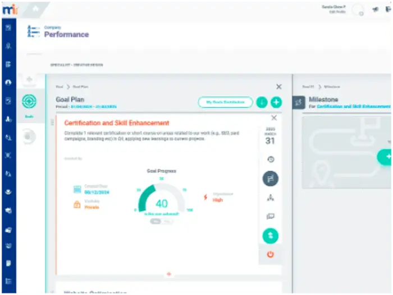This screenshot has height=295, width=393.
Task: Click the grey circular icon below Goals
Action: tap(29, 137)
